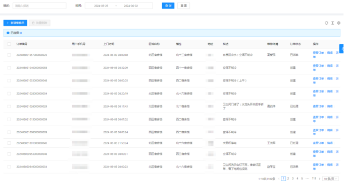Click the blue add repair order button

click(15, 23)
